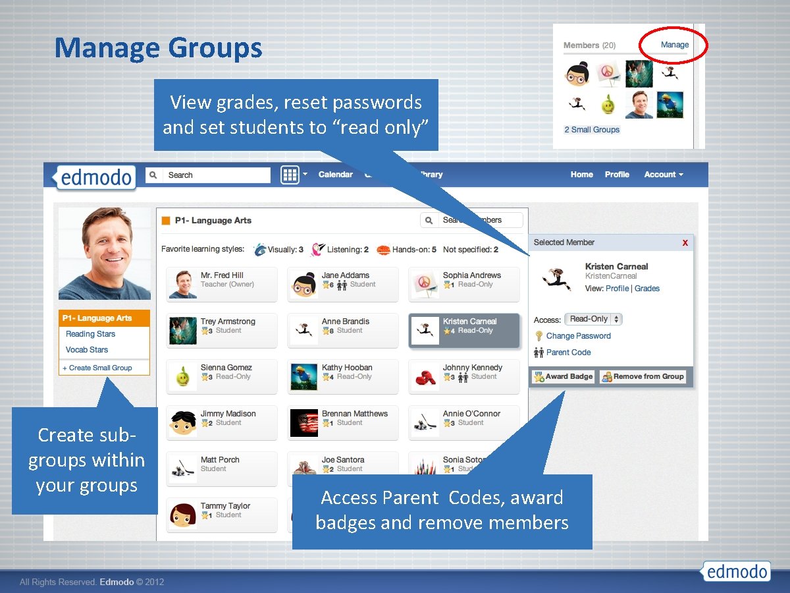The width and height of the screenshot is (790, 593).
Task: Click Kristen Carneal's avatar in Selected Member panel
Action: pos(557,279)
